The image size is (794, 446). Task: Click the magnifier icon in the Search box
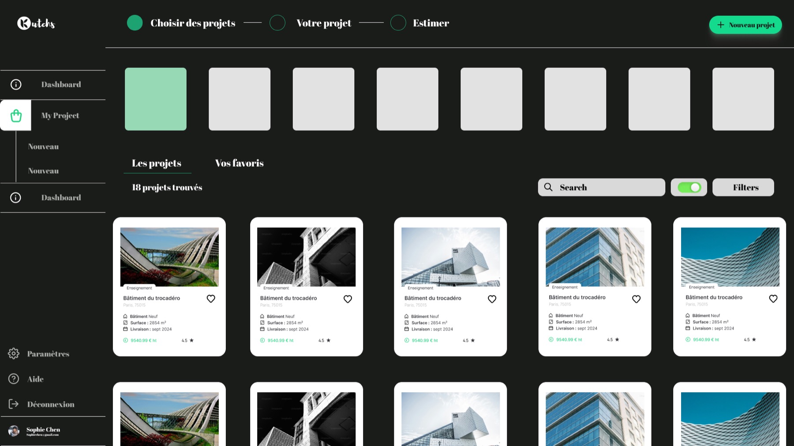click(x=548, y=187)
